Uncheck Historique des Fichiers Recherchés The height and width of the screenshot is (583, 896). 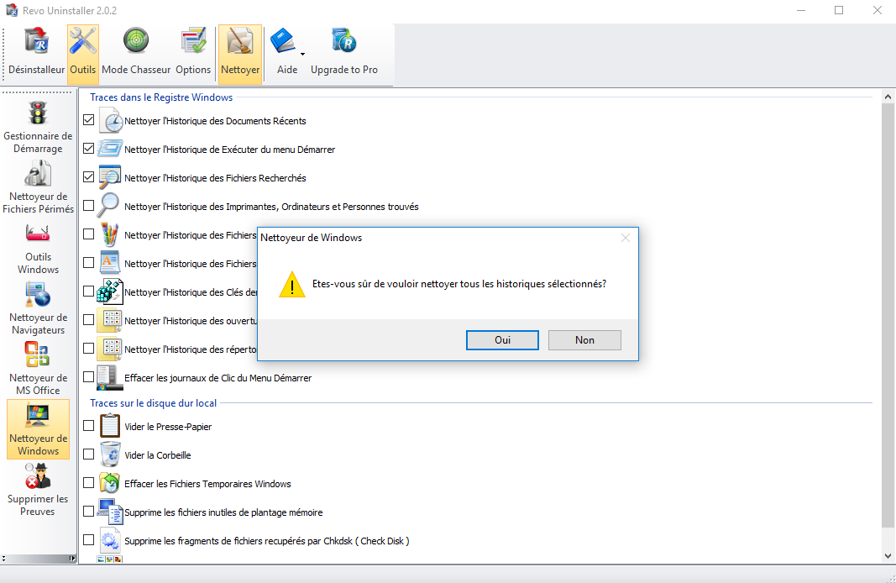pos(88,177)
